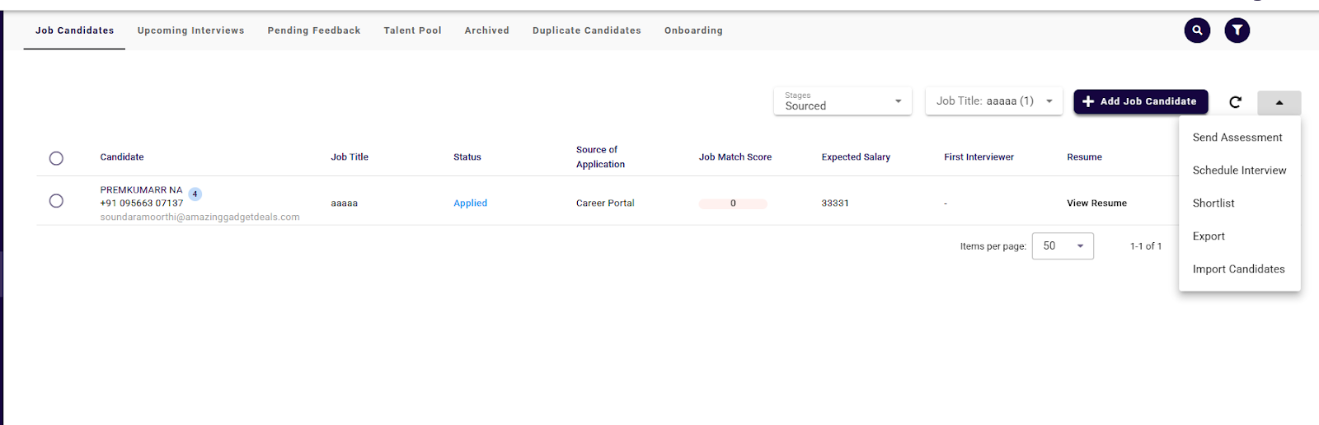Click the Applied status link
This screenshot has width=1319, height=425.
click(x=470, y=203)
